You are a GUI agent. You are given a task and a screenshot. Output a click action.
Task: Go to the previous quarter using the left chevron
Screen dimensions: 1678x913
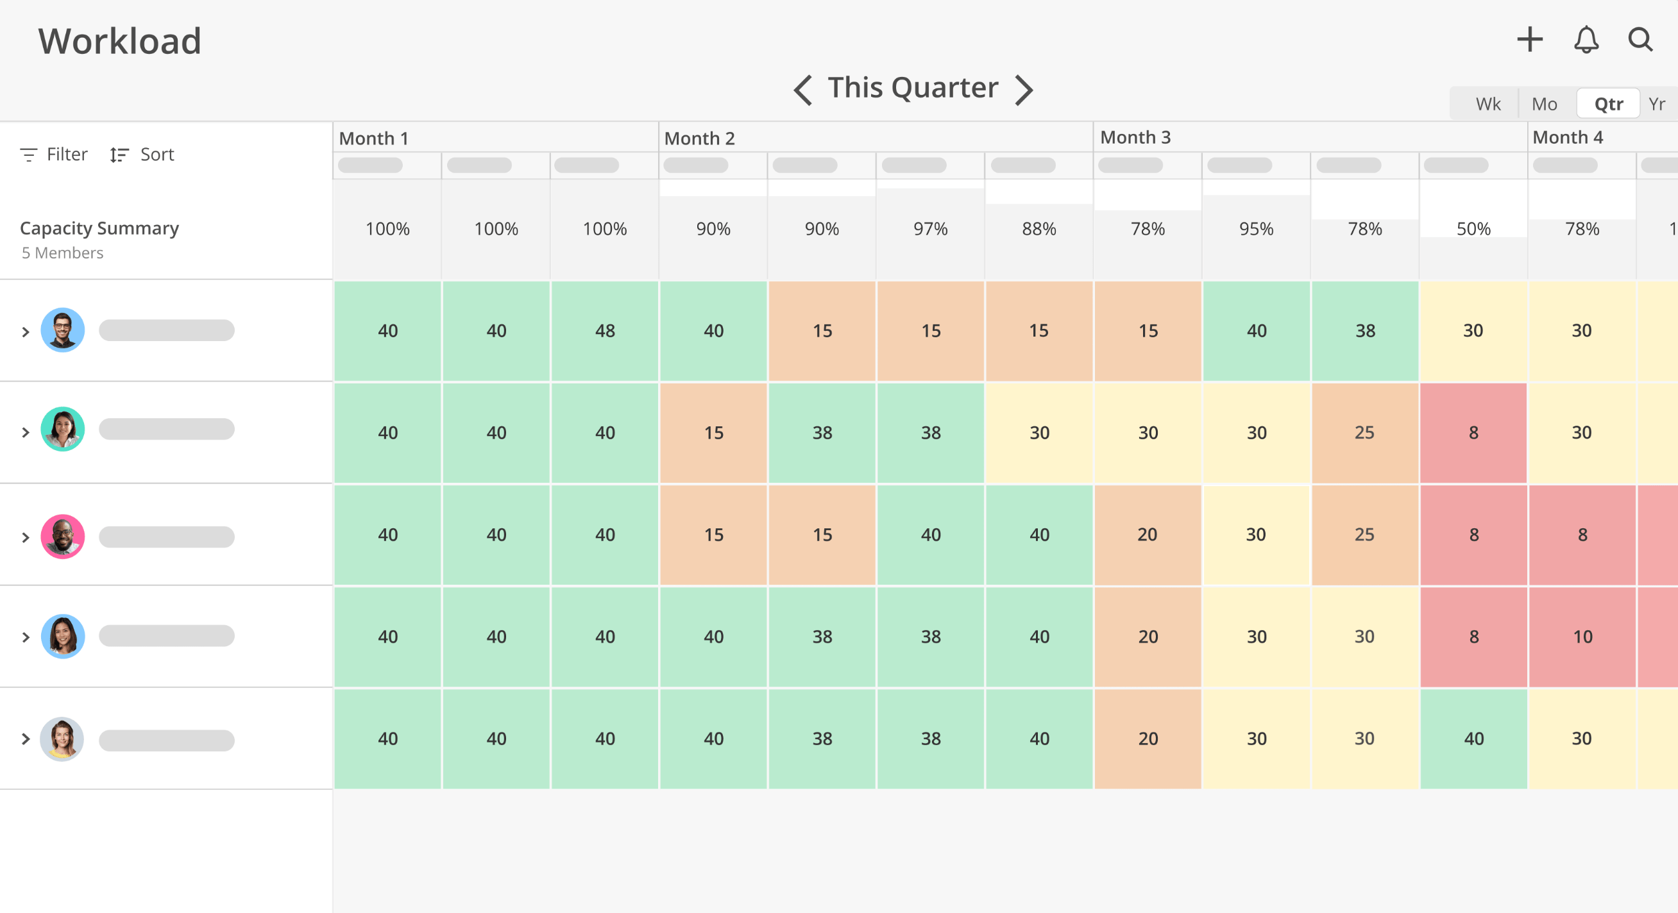pyautogui.click(x=802, y=88)
